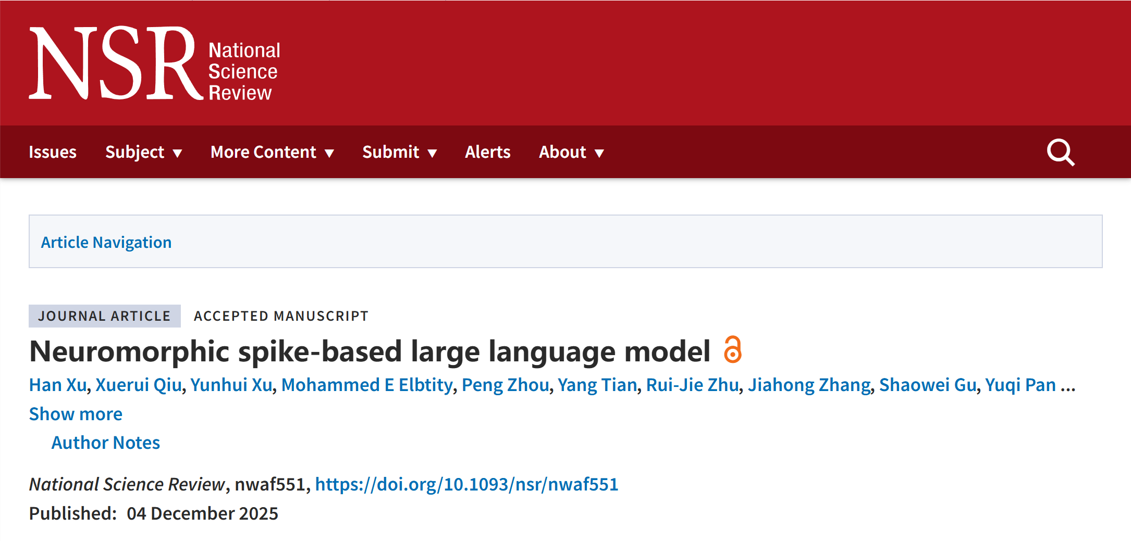The image size is (1131, 541).
Task: Expand the Submit menu
Action: click(399, 152)
